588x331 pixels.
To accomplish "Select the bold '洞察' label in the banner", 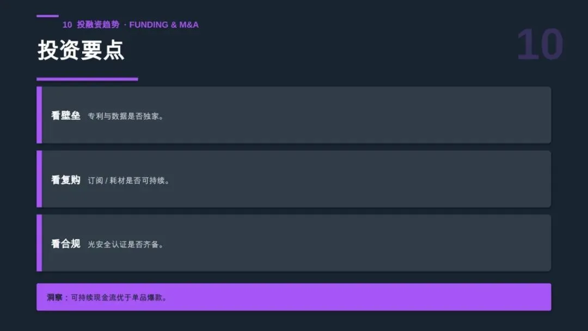I will pos(54,297).
